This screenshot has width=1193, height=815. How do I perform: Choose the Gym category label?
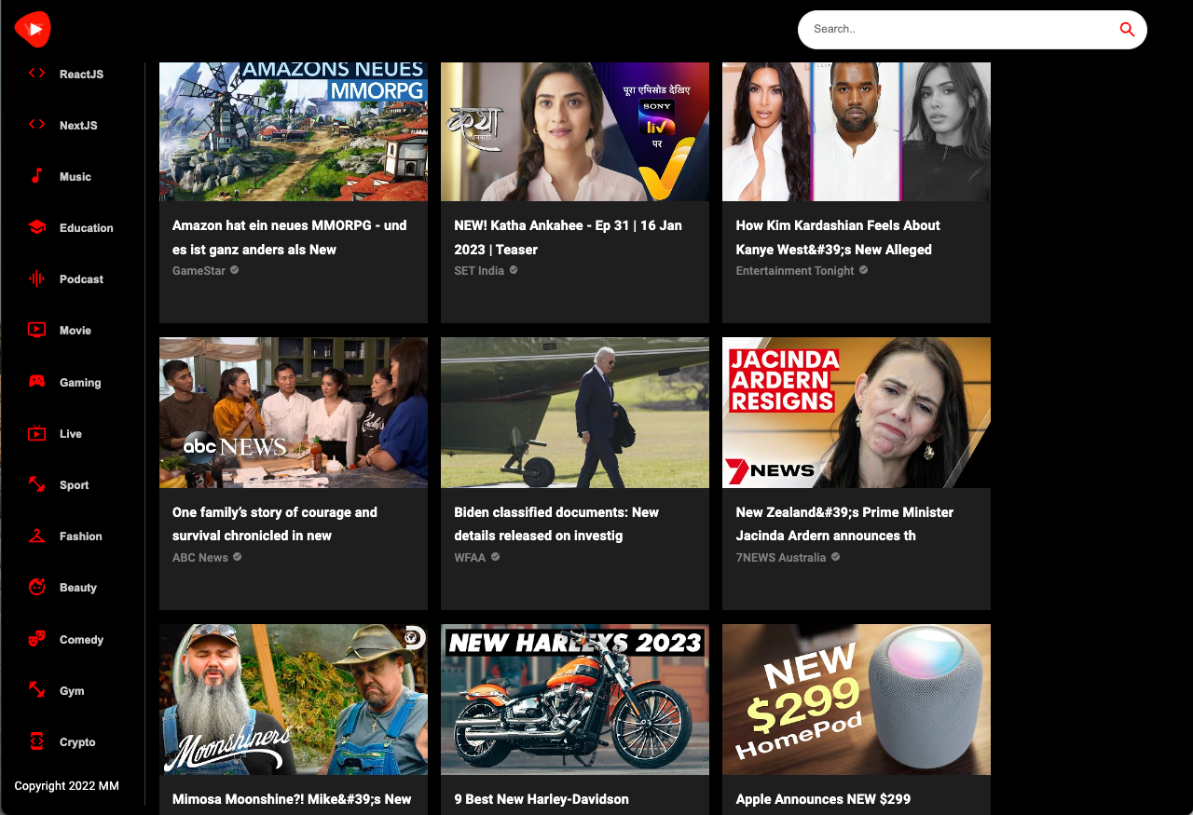pos(72,691)
